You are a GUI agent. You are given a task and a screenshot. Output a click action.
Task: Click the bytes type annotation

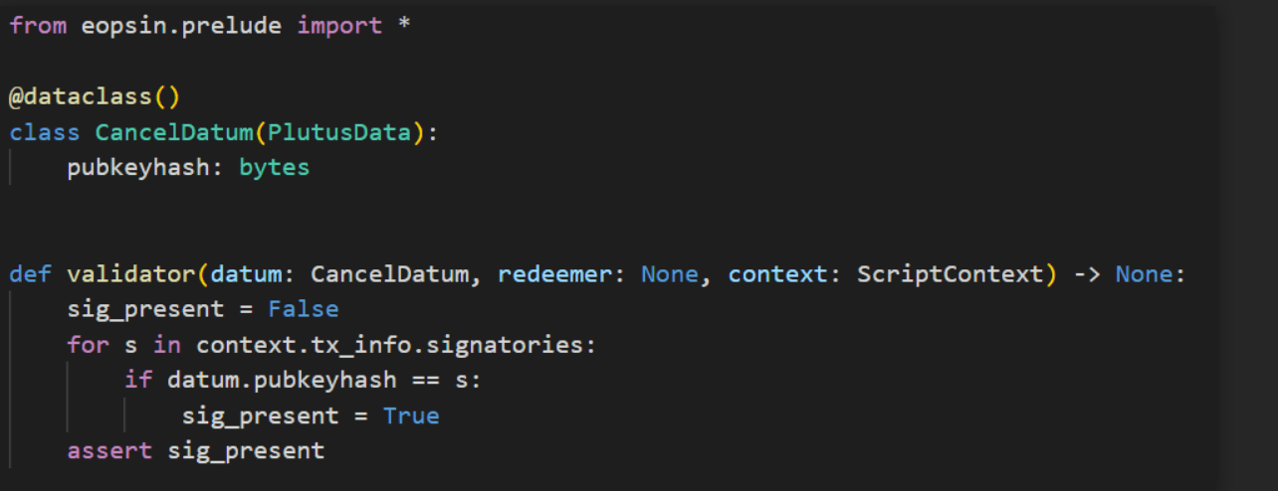click(274, 168)
